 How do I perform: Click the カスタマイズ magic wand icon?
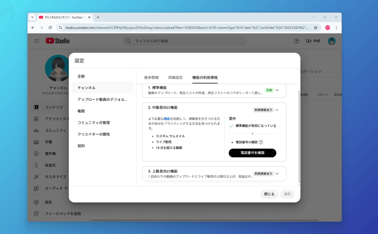[x=36, y=177]
